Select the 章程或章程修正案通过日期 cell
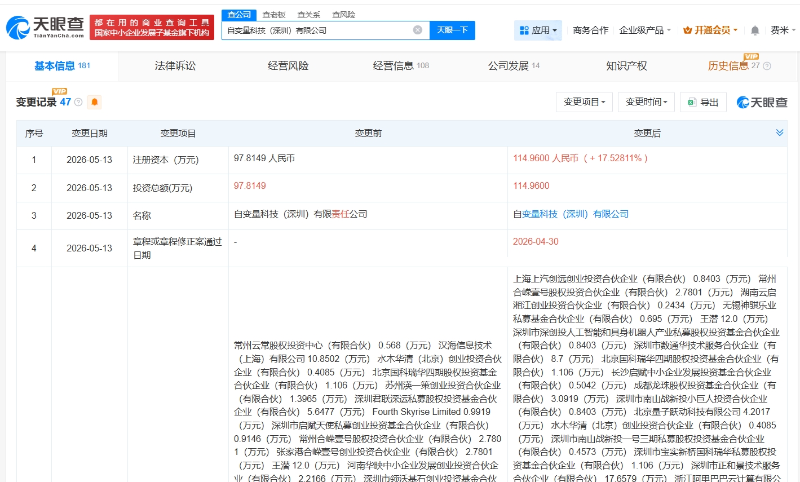The height and width of the screenshot is (482, 800). point(178,248)
